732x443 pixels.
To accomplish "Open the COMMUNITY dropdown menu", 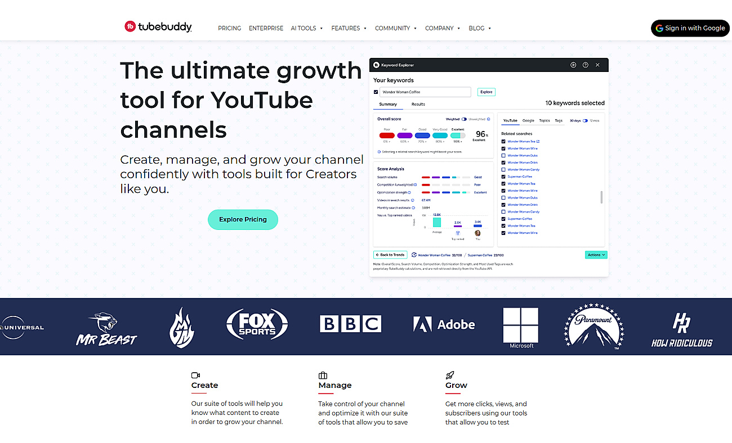I will click(396, 28).
